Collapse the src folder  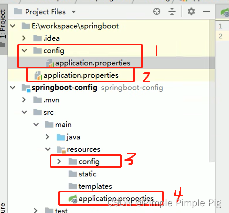(24, 112)
